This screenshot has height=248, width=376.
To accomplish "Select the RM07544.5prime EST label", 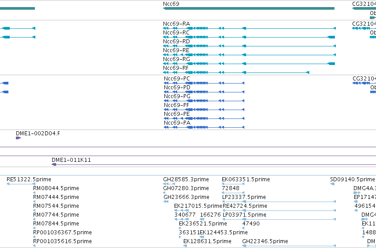I will click(56, 206).
